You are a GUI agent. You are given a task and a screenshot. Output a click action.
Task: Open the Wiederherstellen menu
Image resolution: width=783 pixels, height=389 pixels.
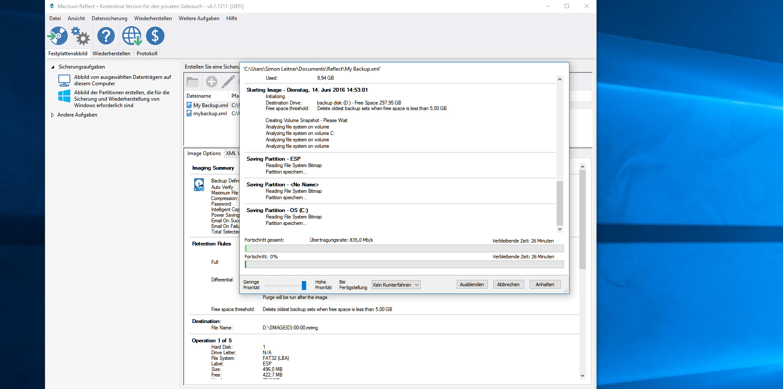pos(153,18)
